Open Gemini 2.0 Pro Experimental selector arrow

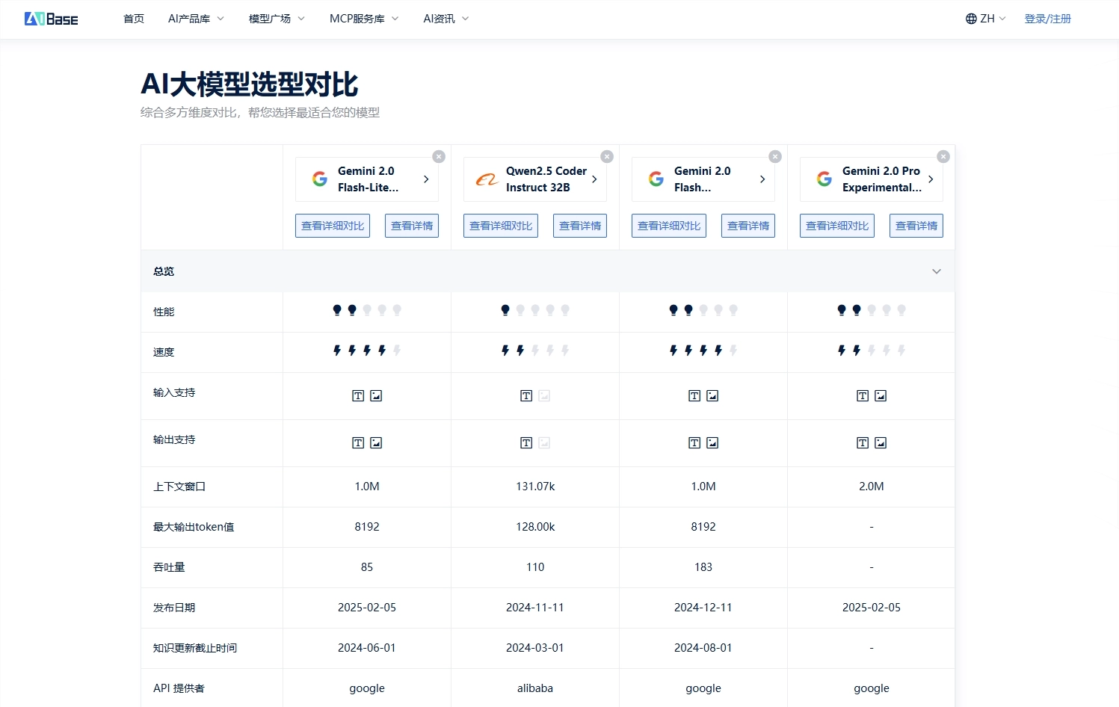pyautogui.click(x=931, y=179)
